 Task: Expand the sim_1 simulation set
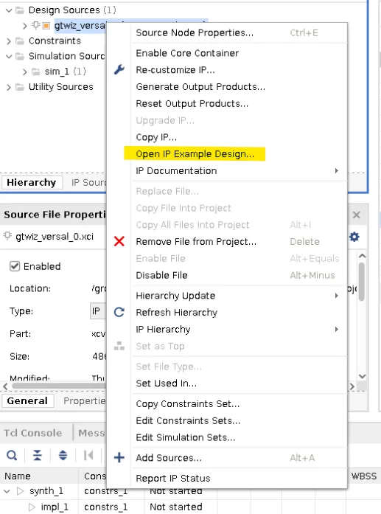click(24, 72)
